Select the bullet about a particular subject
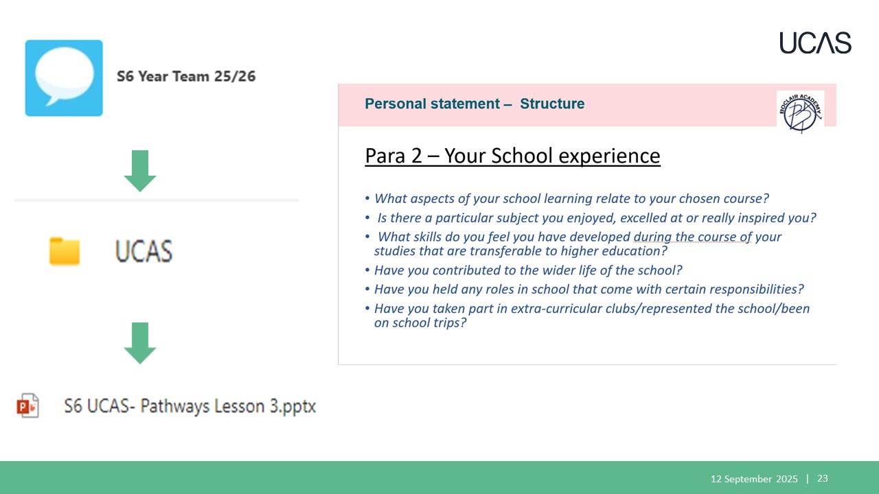879x494 pixels. (591, 218)
